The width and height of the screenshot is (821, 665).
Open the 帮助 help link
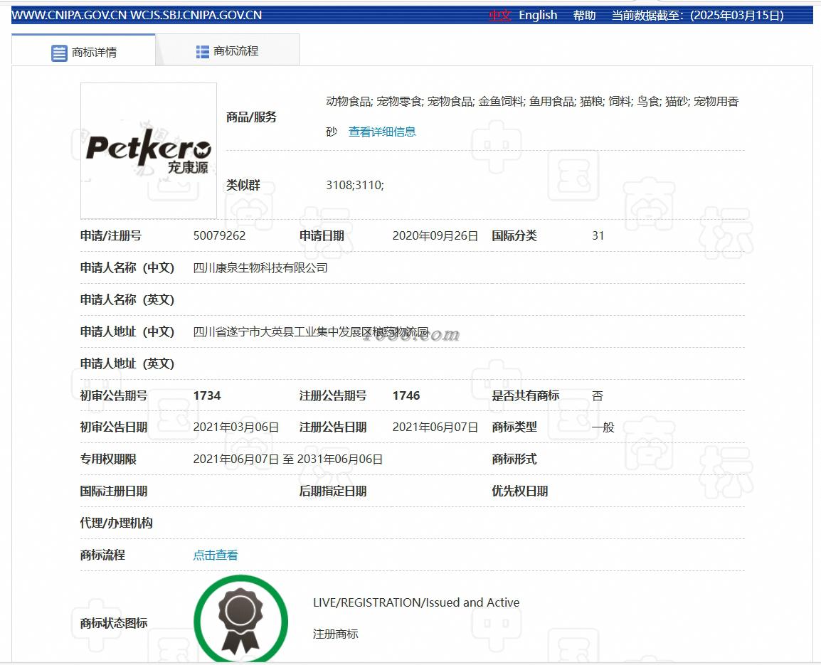(584, 15)
